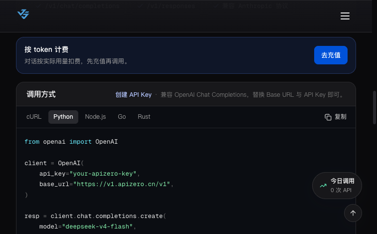
Task: Click the '0 次 API' count text
Action: (341, 190)
